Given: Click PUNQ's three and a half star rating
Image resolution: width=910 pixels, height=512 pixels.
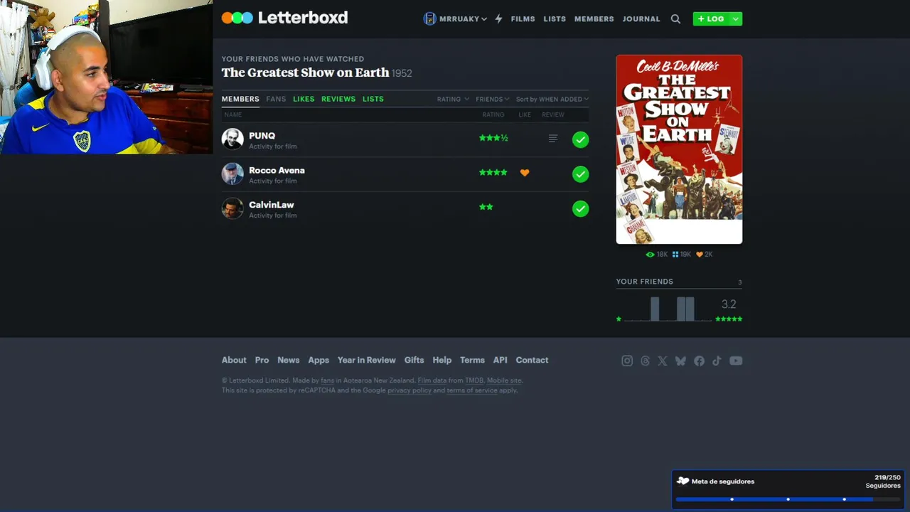Looking at the screenshot, I should pos(493,138).
